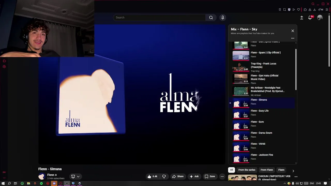The image size is (331, 186).
Task: Open the Flenn channel avatar
Action: [41, 177]
